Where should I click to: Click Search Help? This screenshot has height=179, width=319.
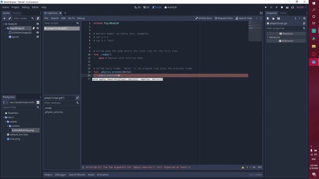click(244, 18)
